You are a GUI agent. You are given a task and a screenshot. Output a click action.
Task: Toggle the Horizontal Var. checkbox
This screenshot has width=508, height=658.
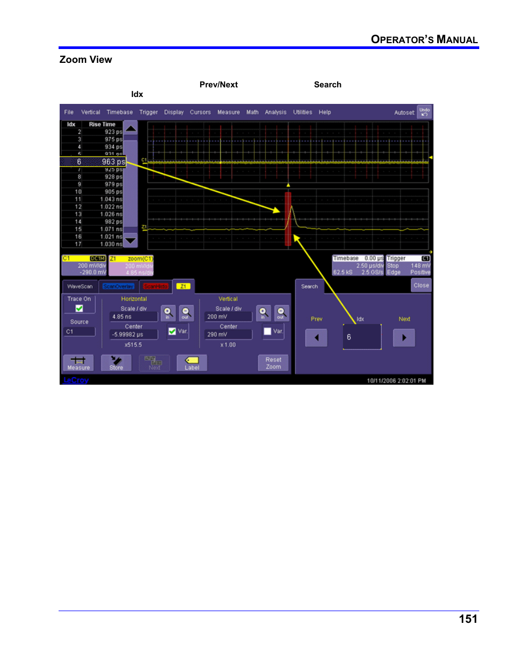pyautogui.click(x=172, y=331)
